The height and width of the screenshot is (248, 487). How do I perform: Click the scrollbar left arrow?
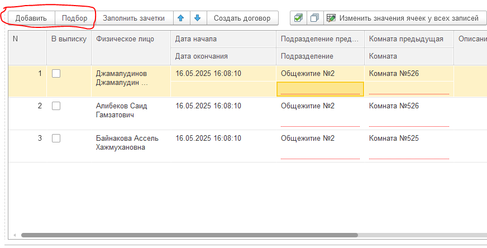pyautogui.click(x=15, y=235)
